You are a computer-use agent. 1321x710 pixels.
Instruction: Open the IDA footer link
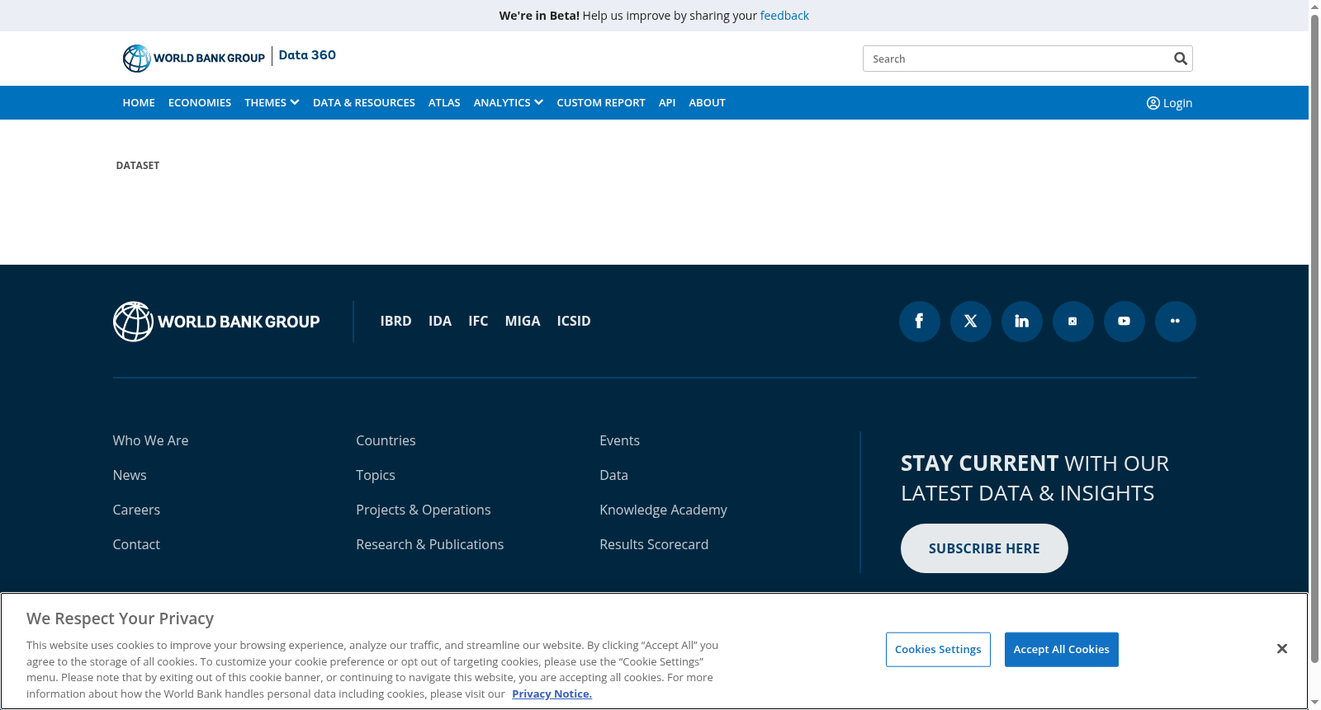tap(440, 322)
